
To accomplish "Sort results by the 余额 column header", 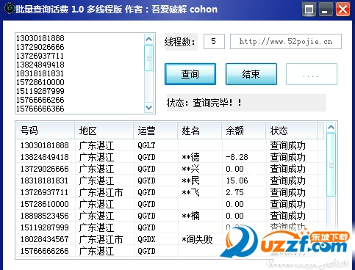I will (x=244, y=131).
